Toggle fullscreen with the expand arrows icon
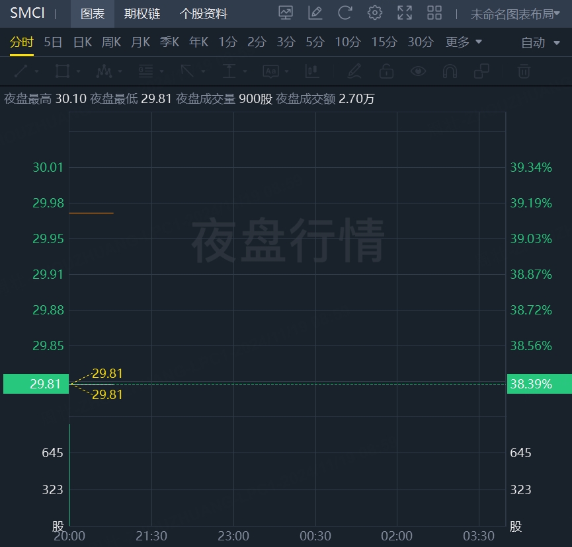The height and width of the screenshot is (547, 572). (x=405, y=13)
